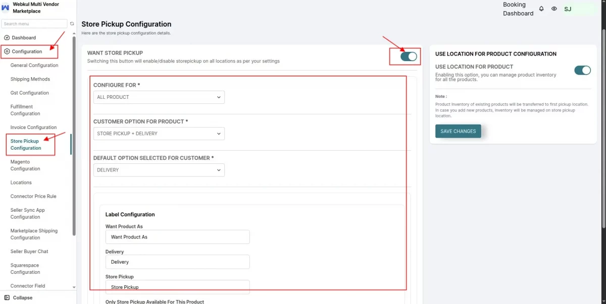Screen dimensions: 606x304
Task: Toggle the Want Store Pickup switch
Action: point(409,56)
